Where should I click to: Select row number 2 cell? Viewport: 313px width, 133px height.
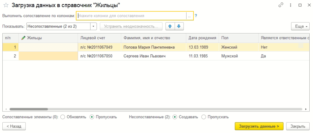tap(10, 56)
